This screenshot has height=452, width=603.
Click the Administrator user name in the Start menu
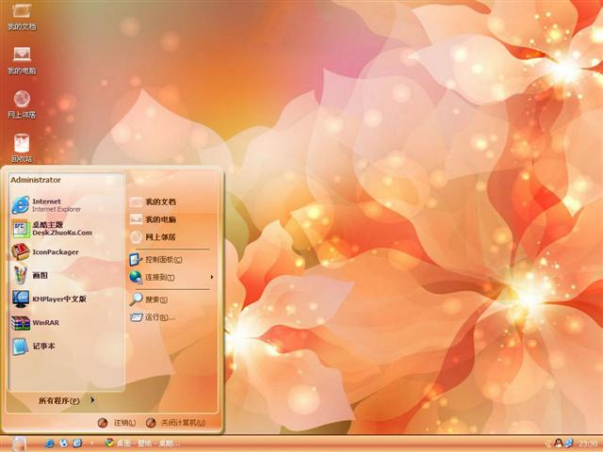36,180
